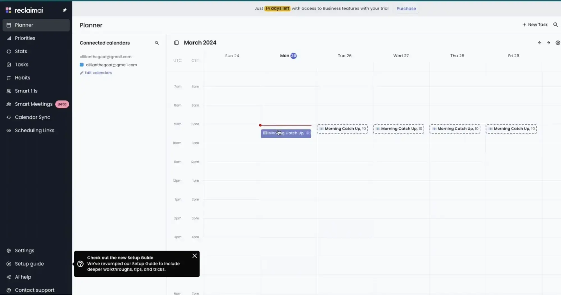Open the Stats page

coord(21,51)
